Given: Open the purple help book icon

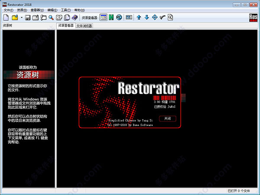Looking at the screenshot, I should pos(75,17).
